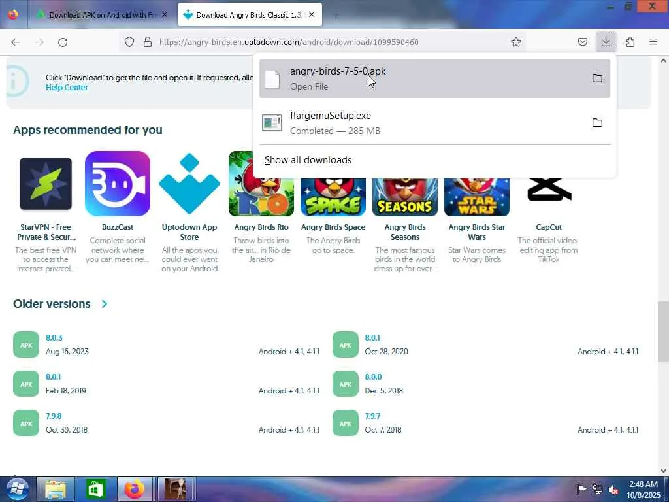
Task: Bookmark this page with the star icon
Action: [516, 42]
